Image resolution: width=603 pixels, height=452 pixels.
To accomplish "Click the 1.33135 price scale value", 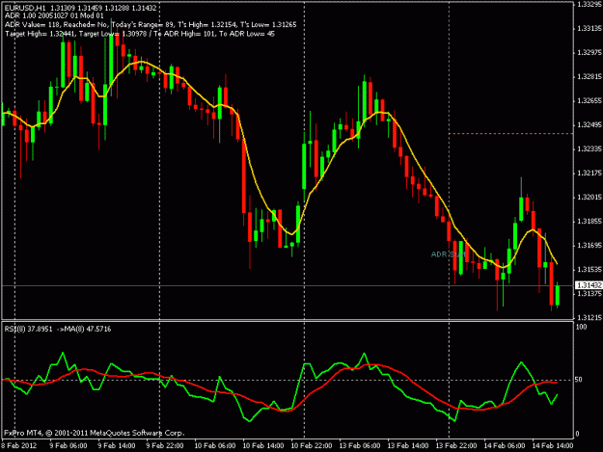I will click(589, 29).
